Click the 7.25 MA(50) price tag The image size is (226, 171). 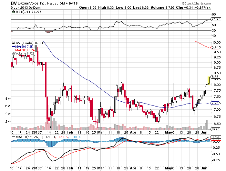click(x=215, y=103)
